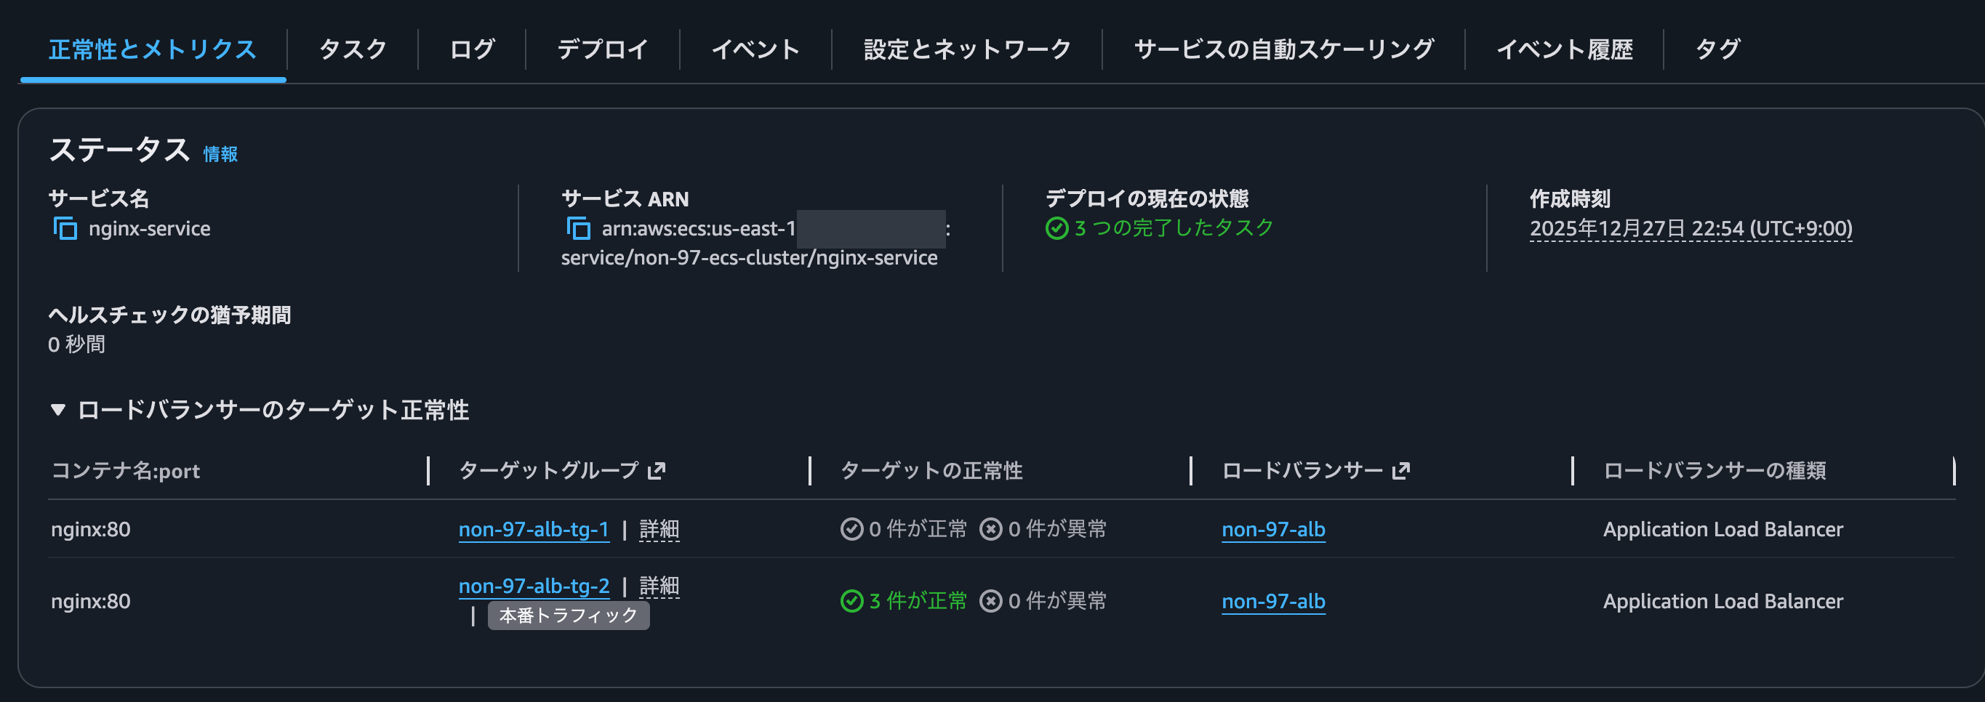Click 詳細 next to non-97-alb-tg-1
The image size is (1985, 702).
[659, 529]
